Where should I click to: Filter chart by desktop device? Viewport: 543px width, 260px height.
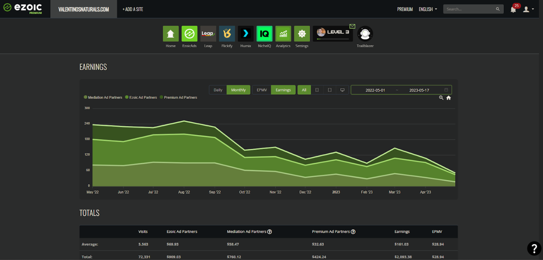342,90
